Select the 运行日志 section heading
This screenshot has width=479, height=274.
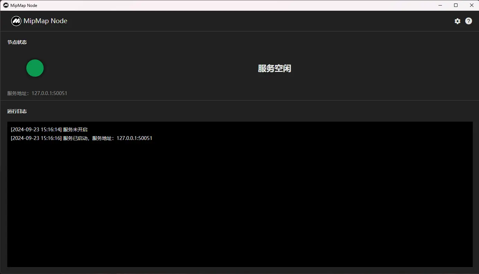(17, 111)
